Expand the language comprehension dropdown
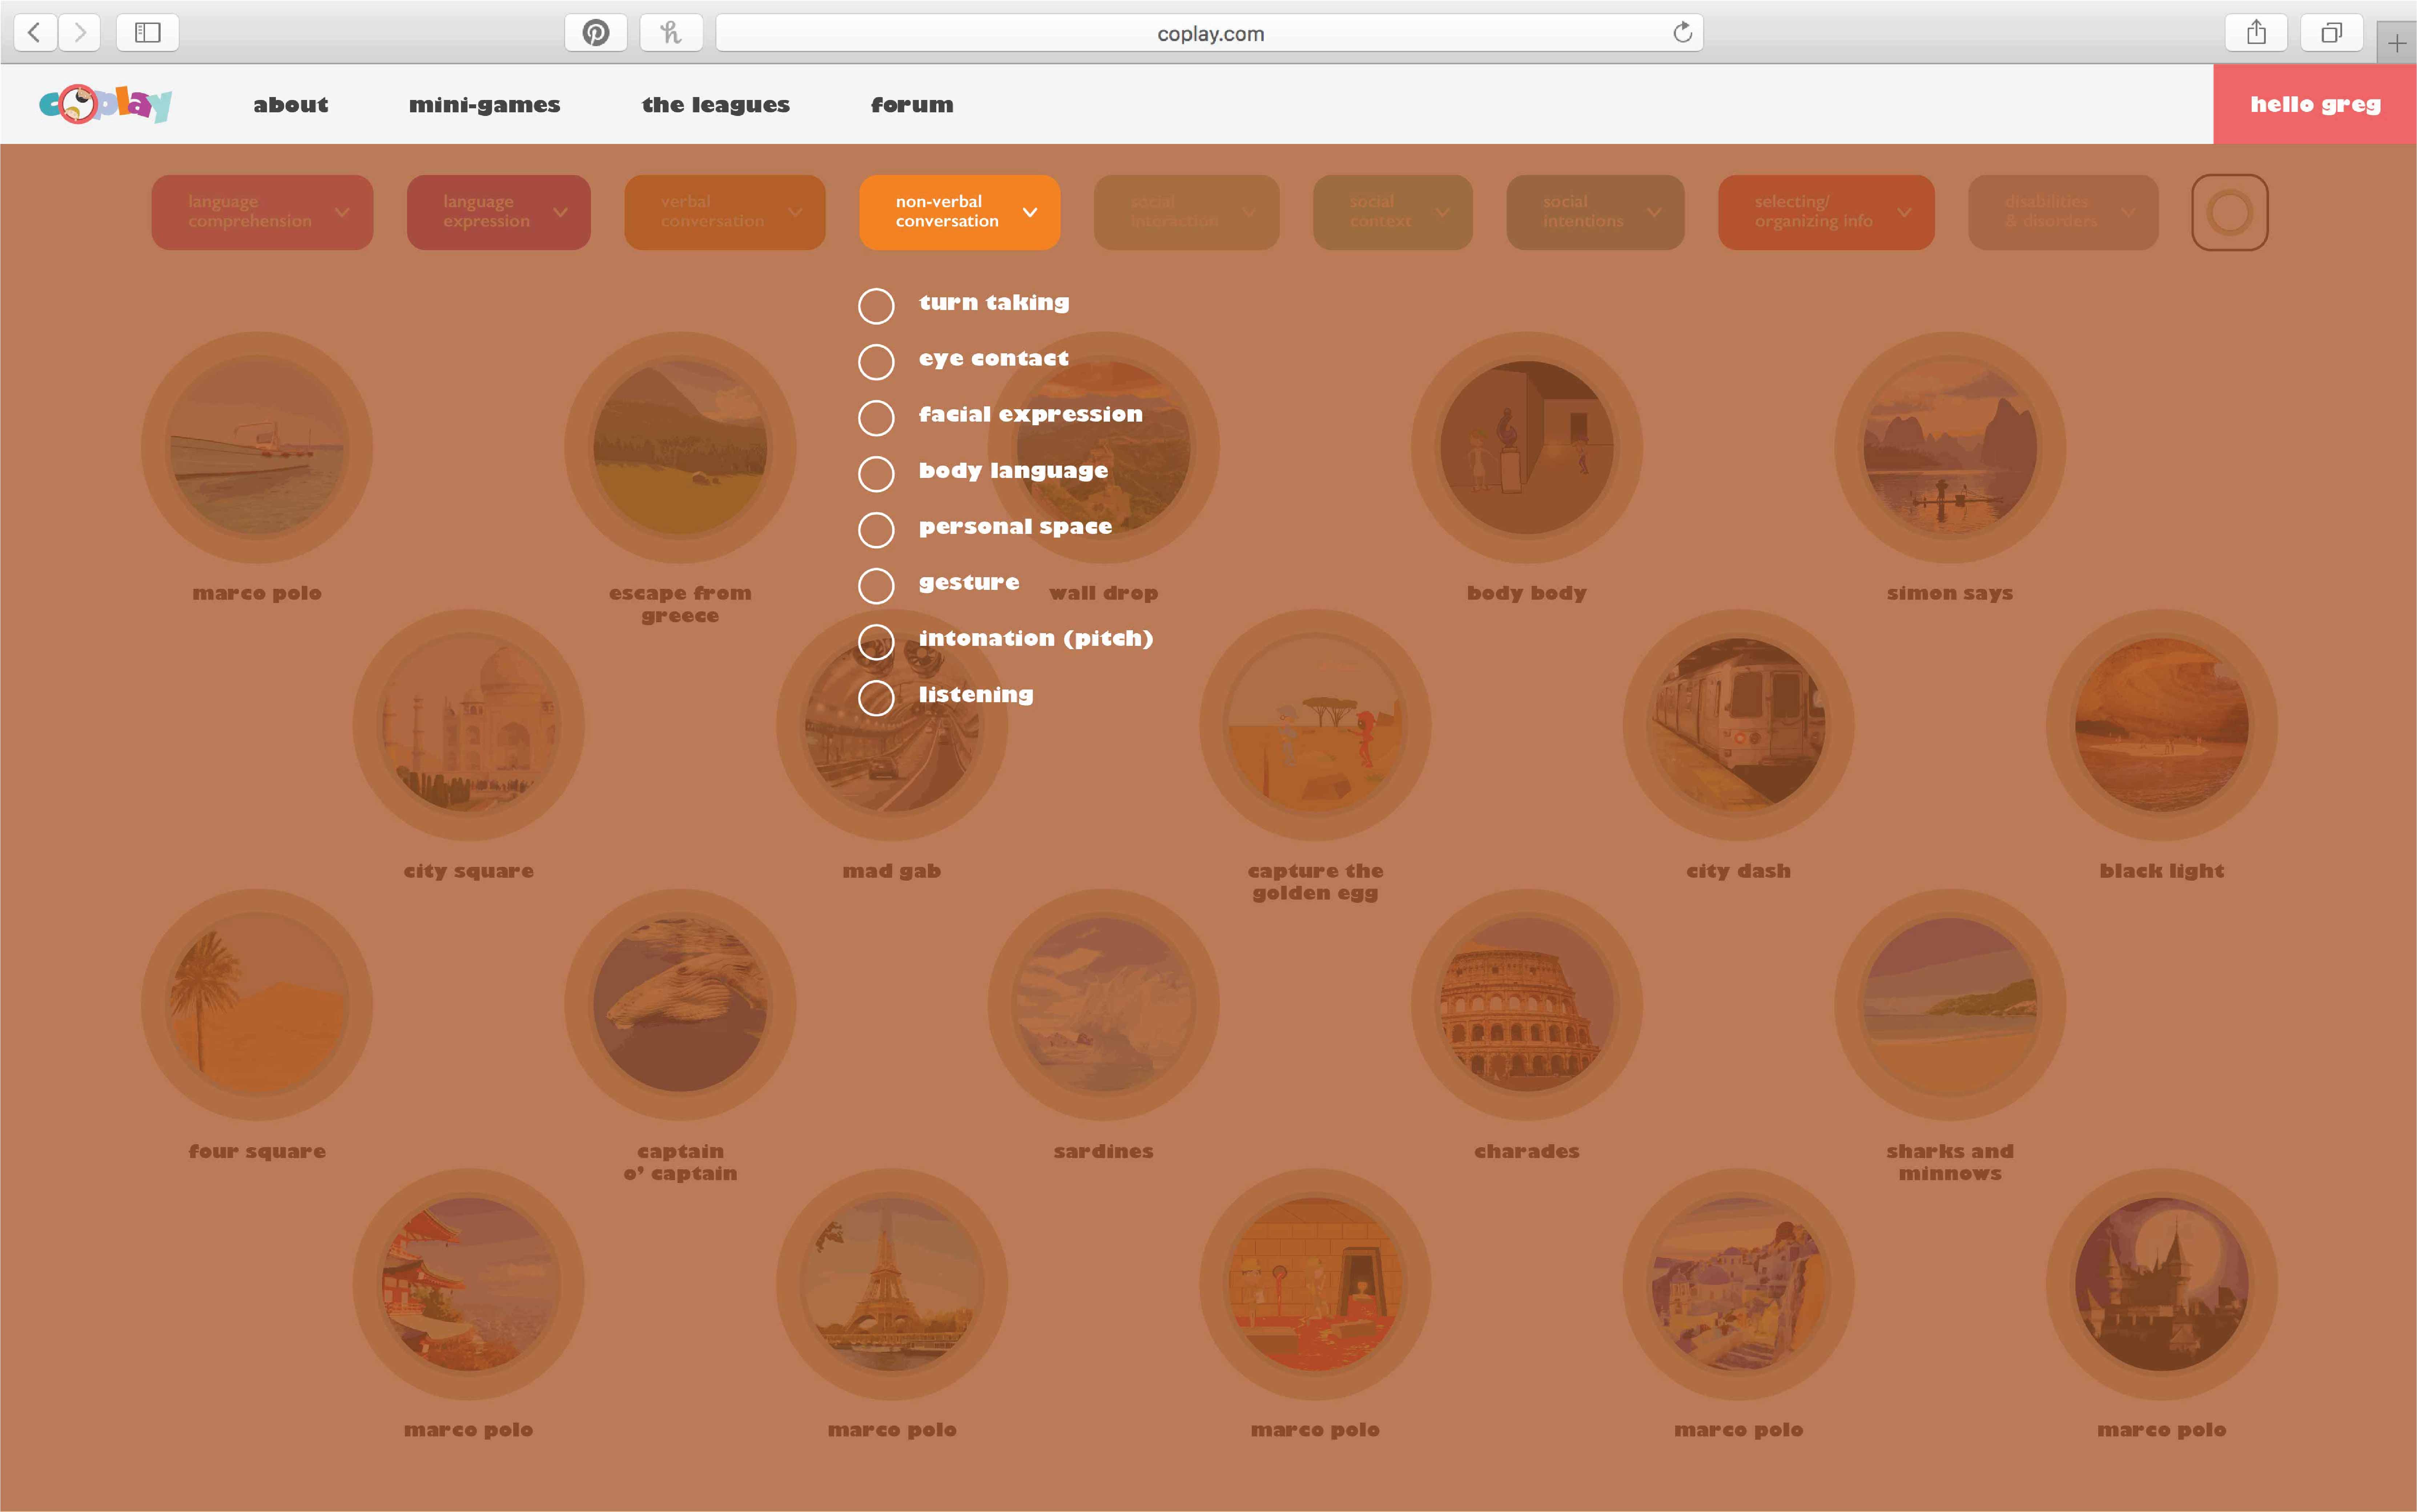The width and height of the screenshot is (2417, 1512). pos(262,212)
